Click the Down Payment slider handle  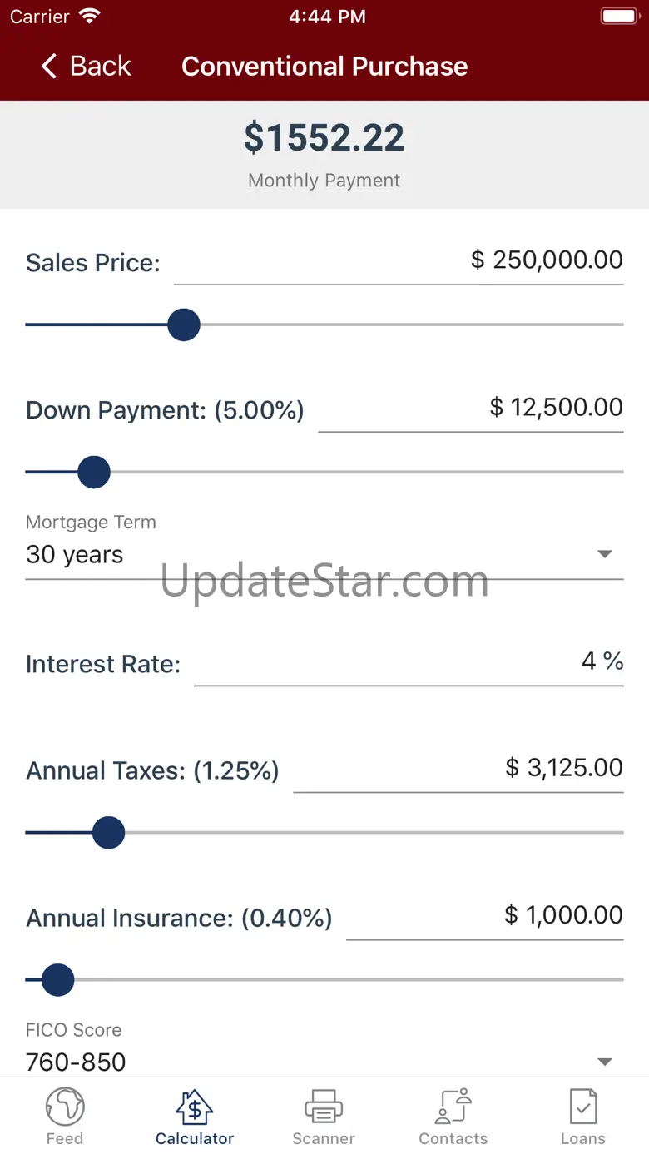click(94, 472)
